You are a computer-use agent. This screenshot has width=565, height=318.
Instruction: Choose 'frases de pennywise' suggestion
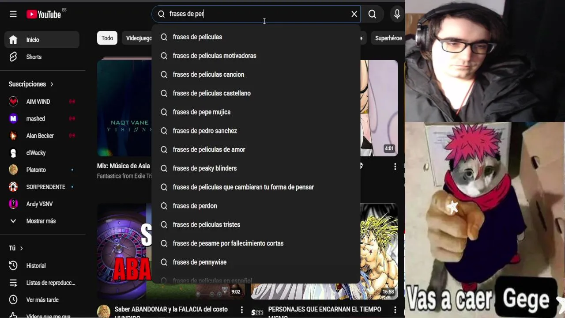(x=256, y=262)
